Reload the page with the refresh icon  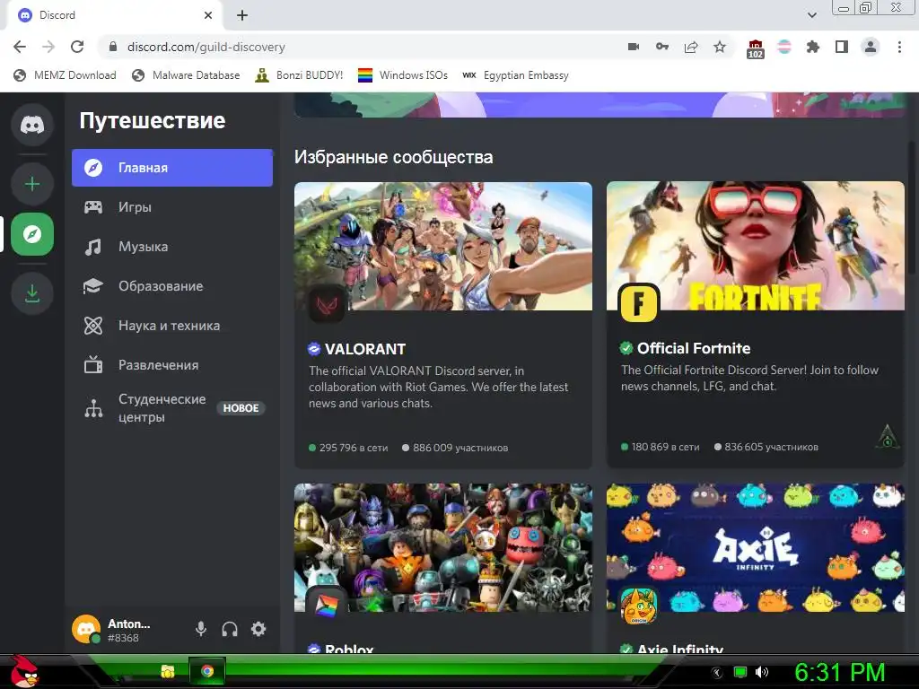[77, 47]
